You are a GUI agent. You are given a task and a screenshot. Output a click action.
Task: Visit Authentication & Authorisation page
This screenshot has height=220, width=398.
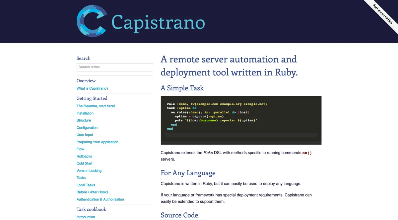click(100, 199)
